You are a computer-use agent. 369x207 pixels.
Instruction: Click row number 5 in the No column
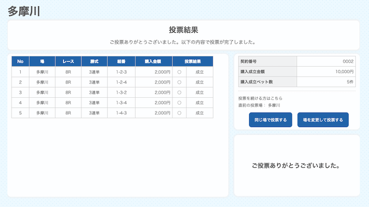[x=20, y=113]
